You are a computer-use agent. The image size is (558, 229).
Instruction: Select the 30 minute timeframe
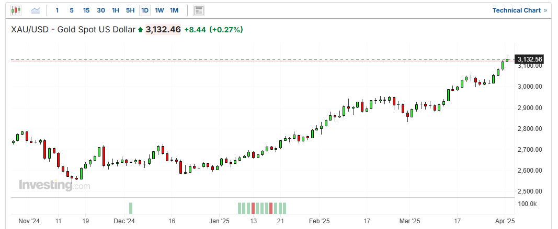[101, 10]
